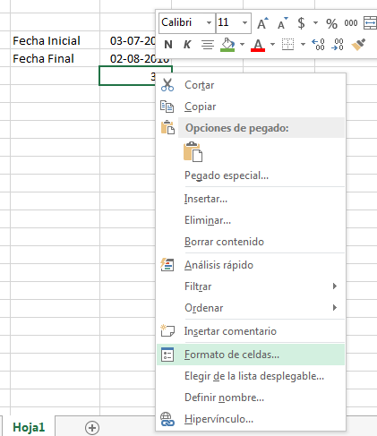Open the font color dropdown arrow

click(272, 45)
